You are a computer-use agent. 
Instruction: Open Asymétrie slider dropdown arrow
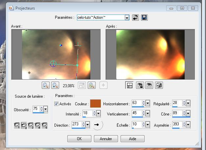pyautogui.click(x=188, y=124)
